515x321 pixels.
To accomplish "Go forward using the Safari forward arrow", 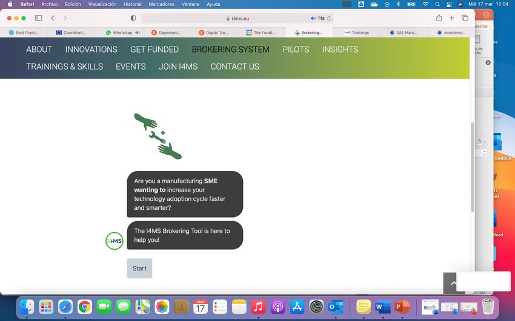I will (x=65, y=18).
